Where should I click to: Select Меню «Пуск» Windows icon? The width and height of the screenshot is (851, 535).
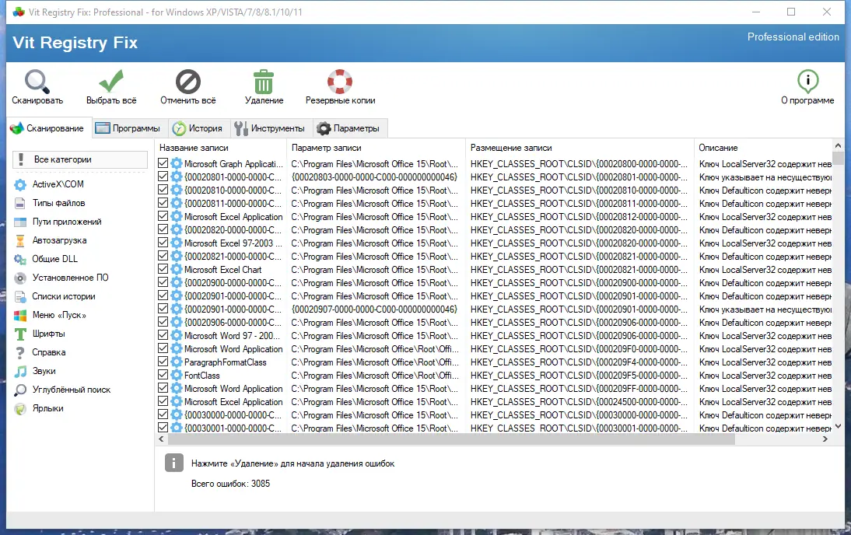tap(20, 315)
